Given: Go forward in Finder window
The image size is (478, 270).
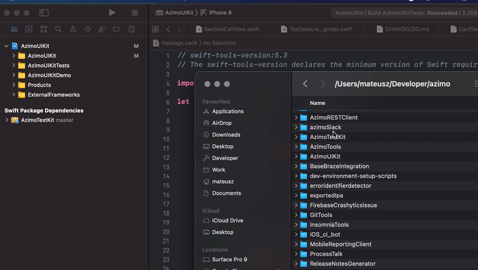Looking at the screenshot, I should (323, 83).
